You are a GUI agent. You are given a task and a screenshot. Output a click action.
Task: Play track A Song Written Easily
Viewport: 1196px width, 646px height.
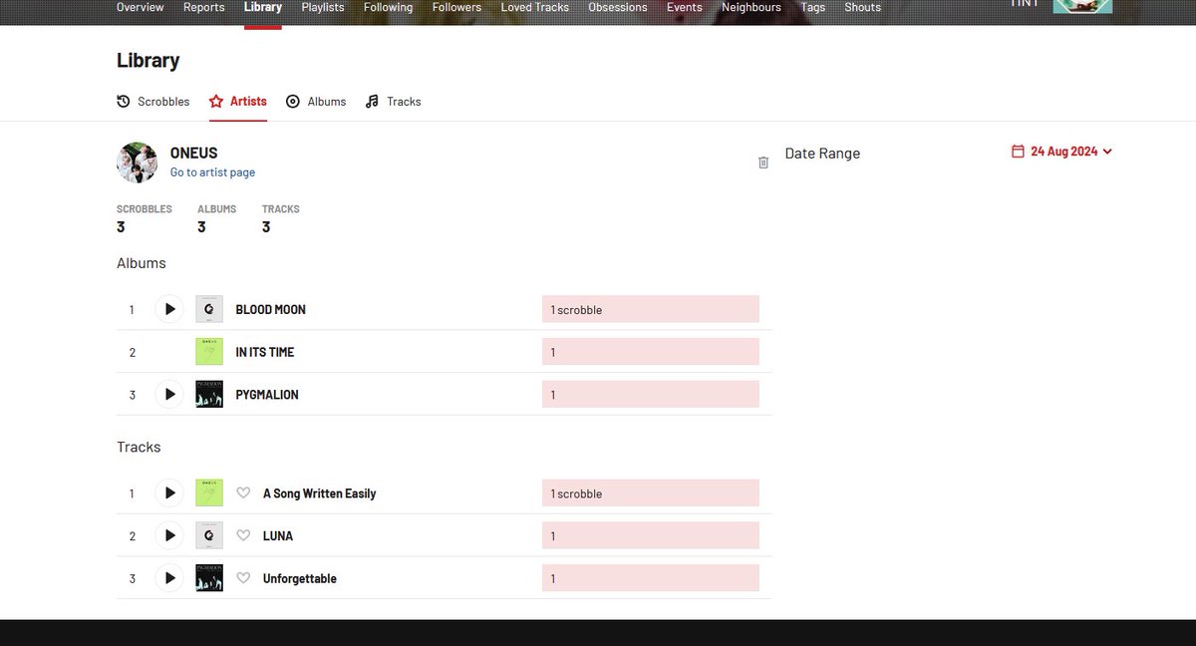[x=169, y=493]
